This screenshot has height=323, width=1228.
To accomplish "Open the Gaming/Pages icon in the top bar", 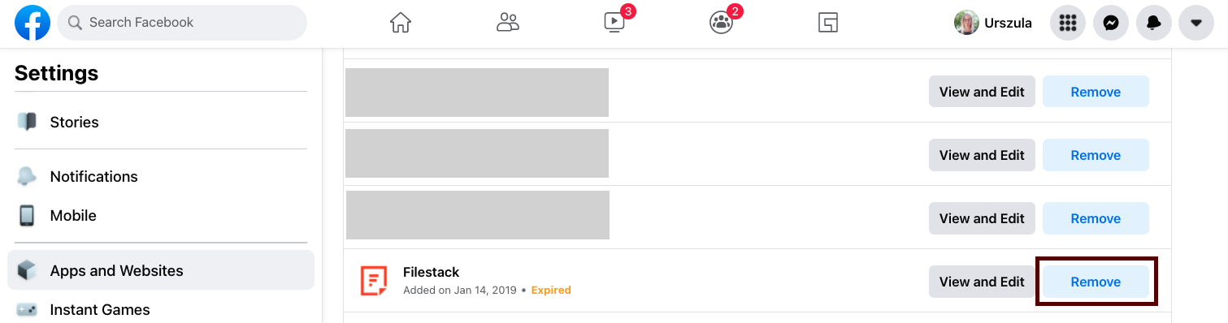I will click(x=828, y=23).
